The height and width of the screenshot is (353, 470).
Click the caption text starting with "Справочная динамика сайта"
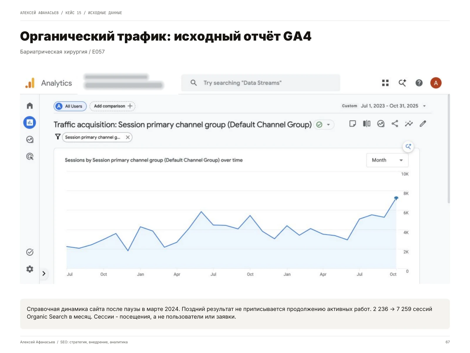click(x=229, y=313)
